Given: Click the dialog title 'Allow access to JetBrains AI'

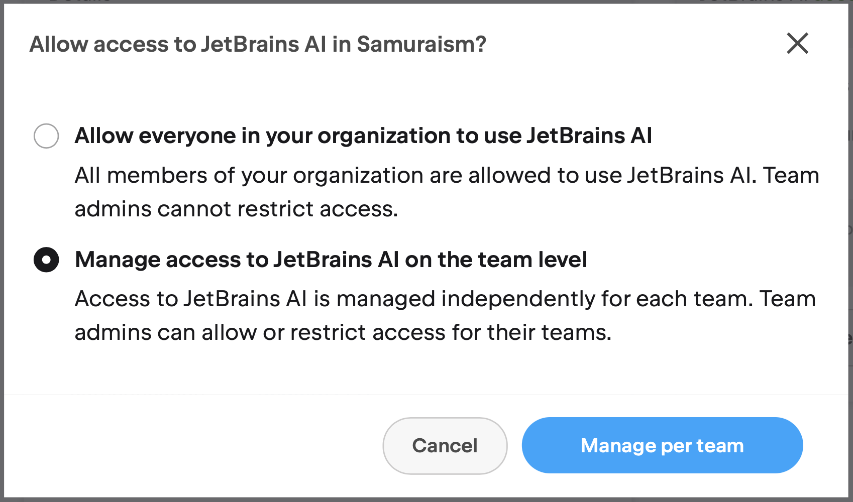Looking at the screenshot, I should (258, 44).
